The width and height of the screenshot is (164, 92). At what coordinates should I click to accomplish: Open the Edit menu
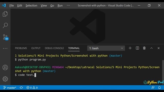pyautogui.click(x=20, y=5)
